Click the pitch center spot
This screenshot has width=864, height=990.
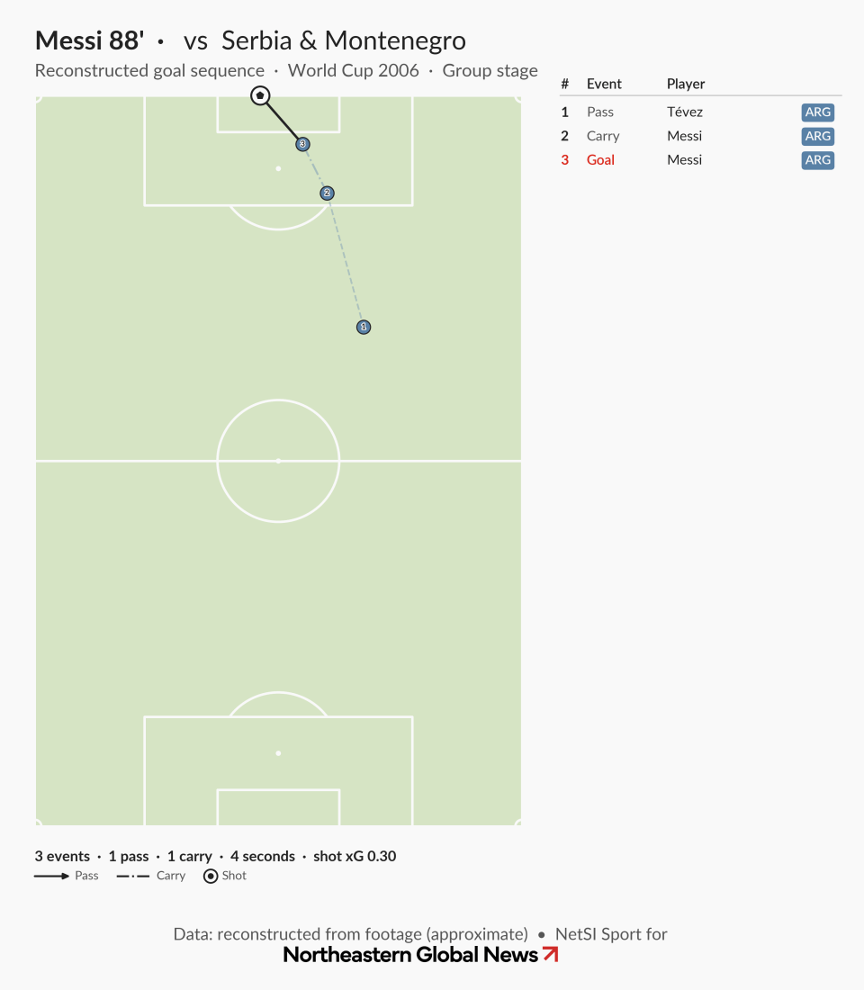click(x=278, y=461)
